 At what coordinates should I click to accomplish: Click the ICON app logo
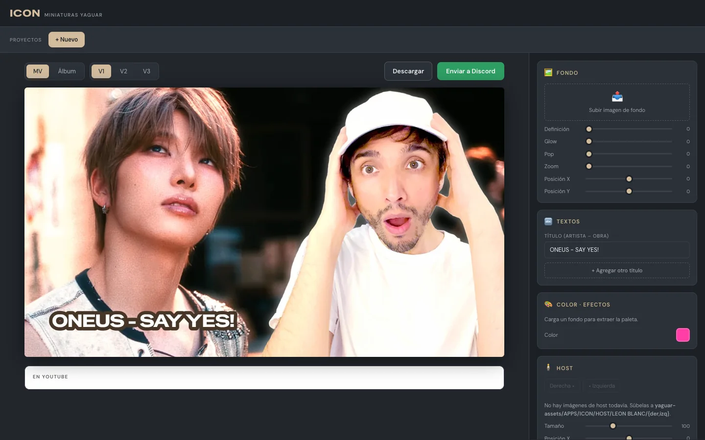pos(25,13)
